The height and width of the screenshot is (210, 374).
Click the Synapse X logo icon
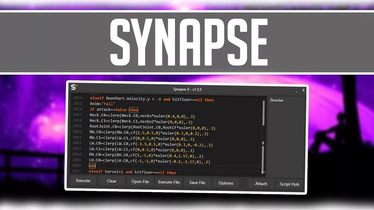pyautogui.click(x=74, y=87)
